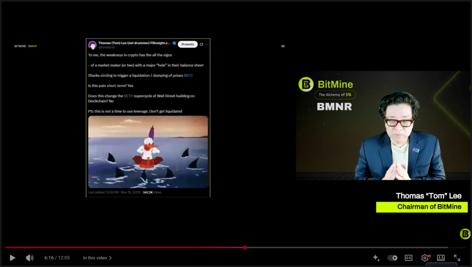
Task: Enable closed captions with the CC button
Action: tap(408, 258)
